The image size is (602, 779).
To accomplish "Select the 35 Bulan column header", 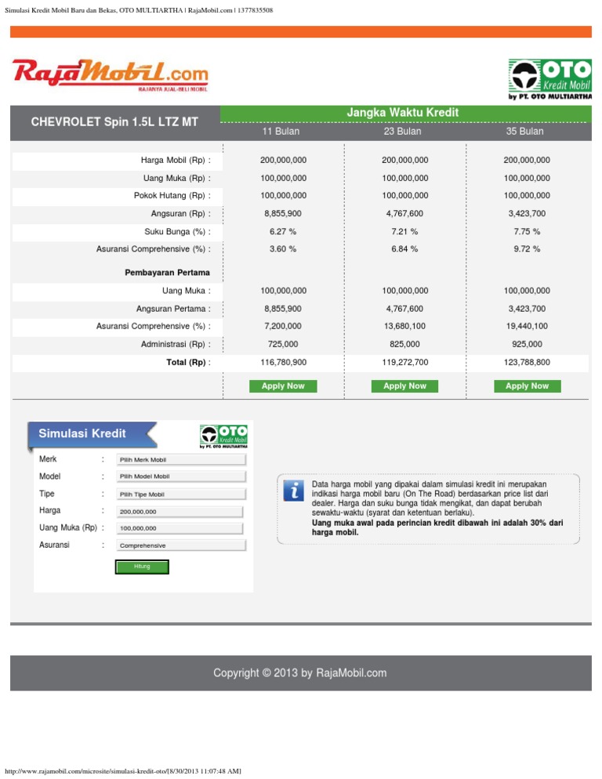I will [524, 131].
